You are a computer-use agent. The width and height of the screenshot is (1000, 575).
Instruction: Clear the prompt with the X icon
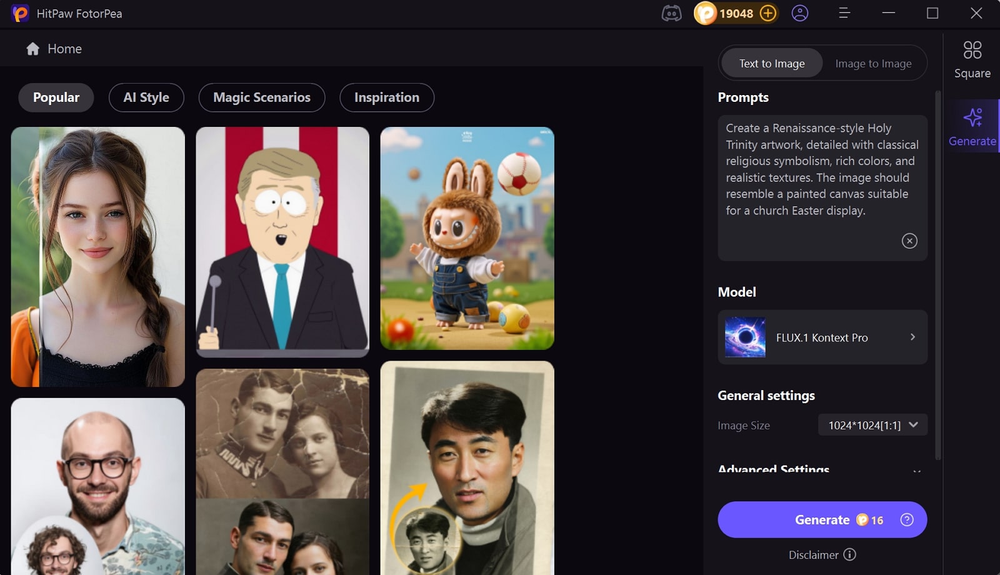909,241
